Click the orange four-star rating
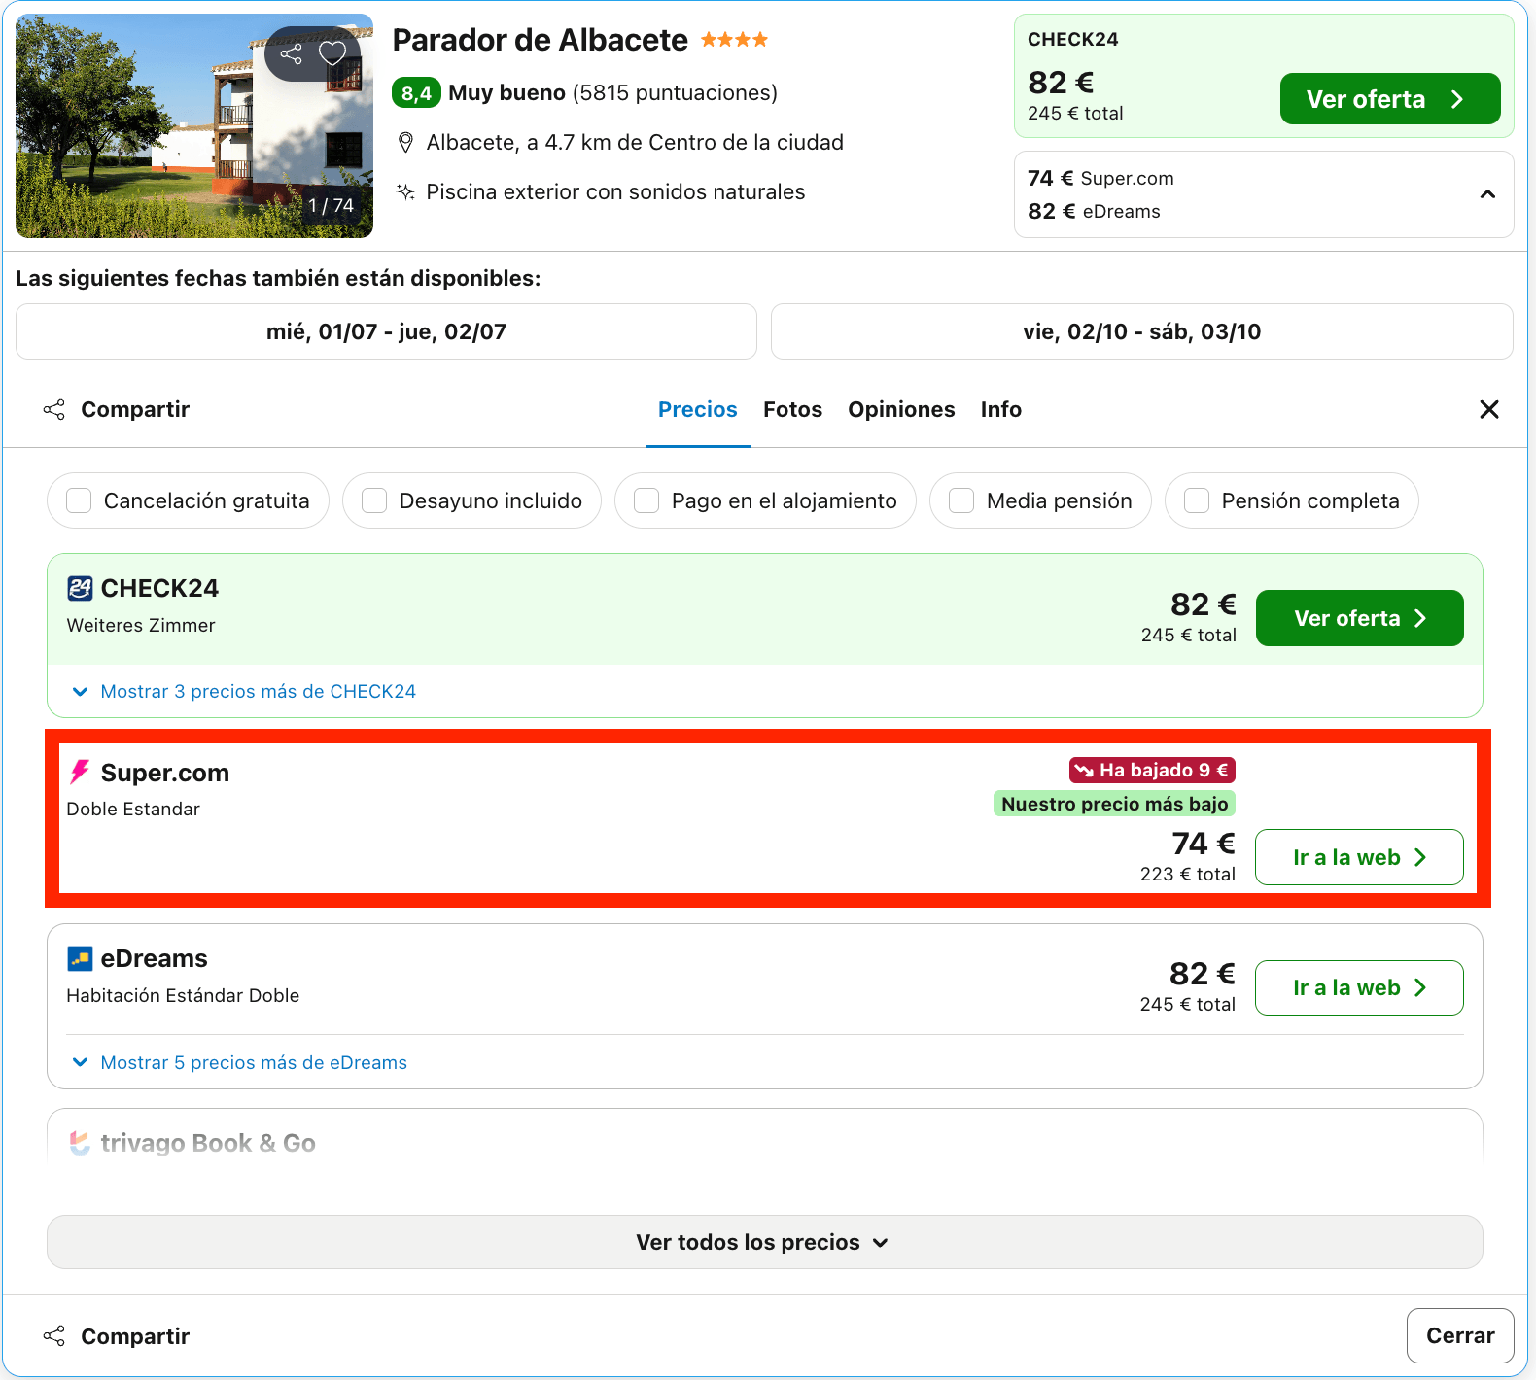Image resolution: width=1536 pixels, height=1380 pixels. (x=734, y=40)
